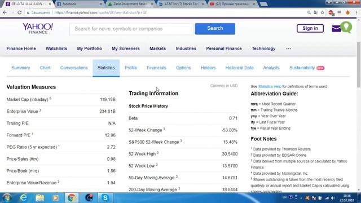Image resolution: width=361 pixels, height=203 pixels.
Task: Click 52 Week Low value 13.5700
Action: (x=230, y=166)
